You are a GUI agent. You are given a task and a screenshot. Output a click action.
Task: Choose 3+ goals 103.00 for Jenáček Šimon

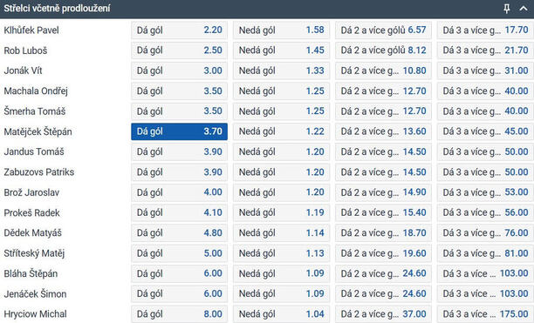click(x=485, y=293)
